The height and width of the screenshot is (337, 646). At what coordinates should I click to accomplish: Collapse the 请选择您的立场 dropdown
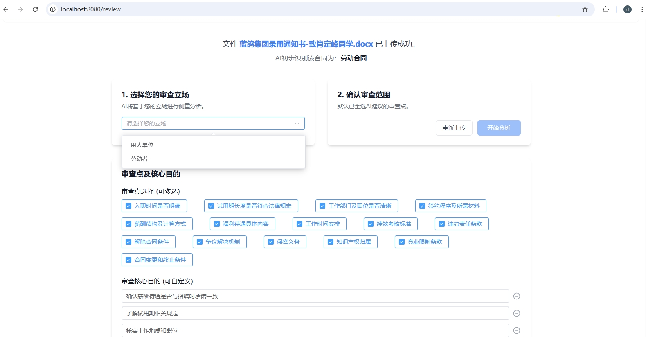[x=213, y=123]
